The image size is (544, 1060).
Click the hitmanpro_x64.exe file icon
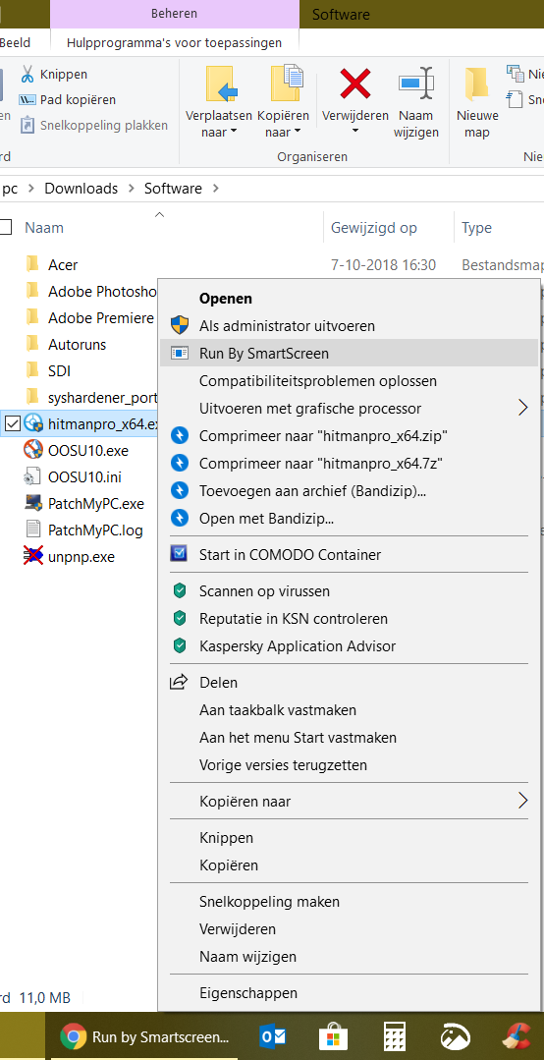(x=33, y=423)
